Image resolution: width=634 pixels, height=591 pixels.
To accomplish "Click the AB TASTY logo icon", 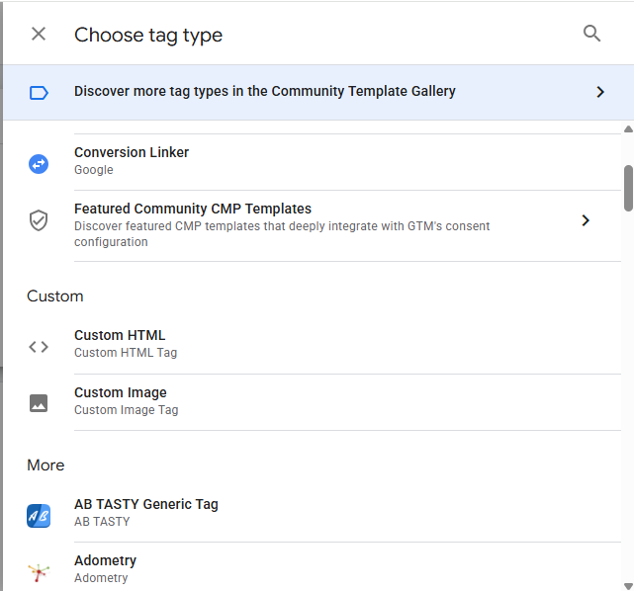I will [39, 516].
